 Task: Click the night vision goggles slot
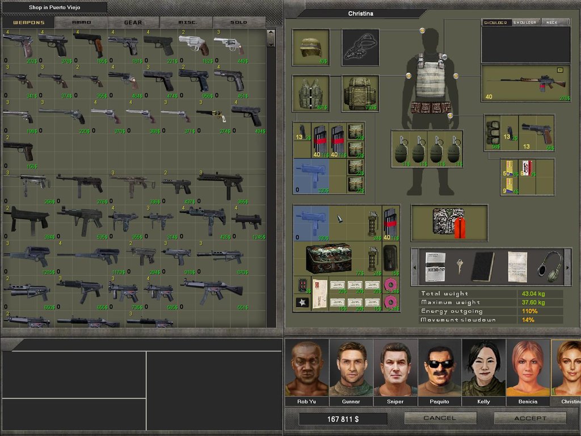pyautogui.click(x=360, y=48)
